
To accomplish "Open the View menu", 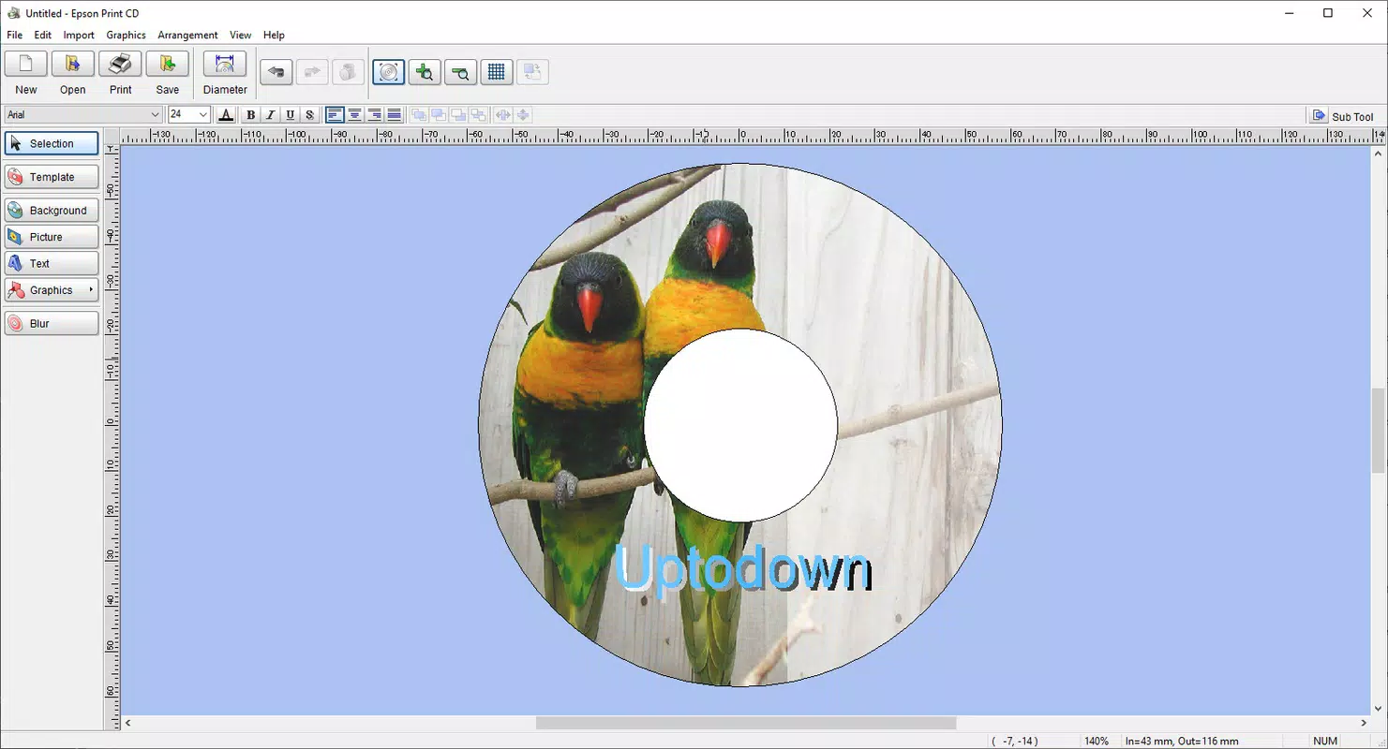I will click(241, 35).
